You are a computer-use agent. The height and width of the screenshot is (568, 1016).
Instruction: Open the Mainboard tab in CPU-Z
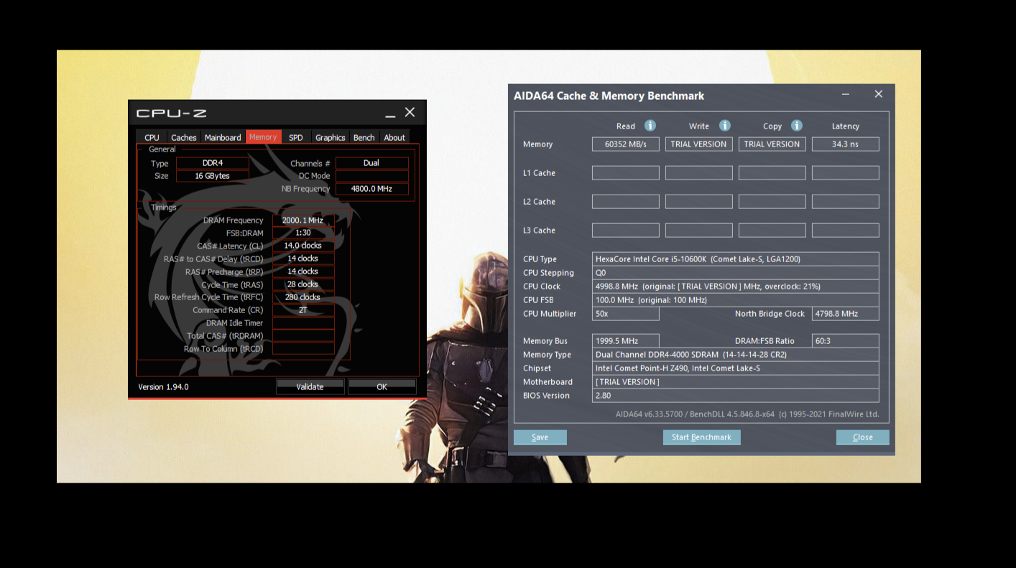[223, 137]
